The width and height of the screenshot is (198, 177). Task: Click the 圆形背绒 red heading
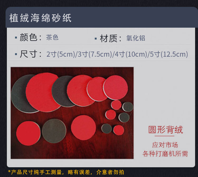click(x=166, y=130)
